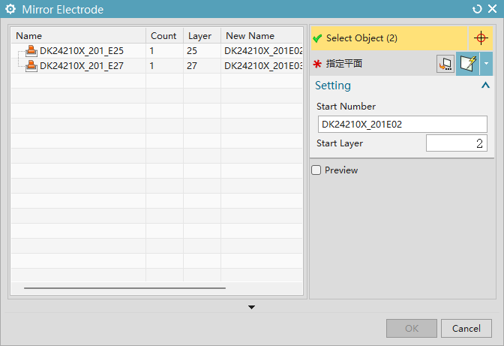This screenshot has width=504, height=346.
Task: Click the DK24210X_201_E27 electrode icon
Action: click(31, 66)
